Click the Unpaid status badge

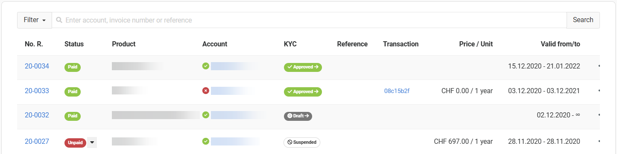75,143
